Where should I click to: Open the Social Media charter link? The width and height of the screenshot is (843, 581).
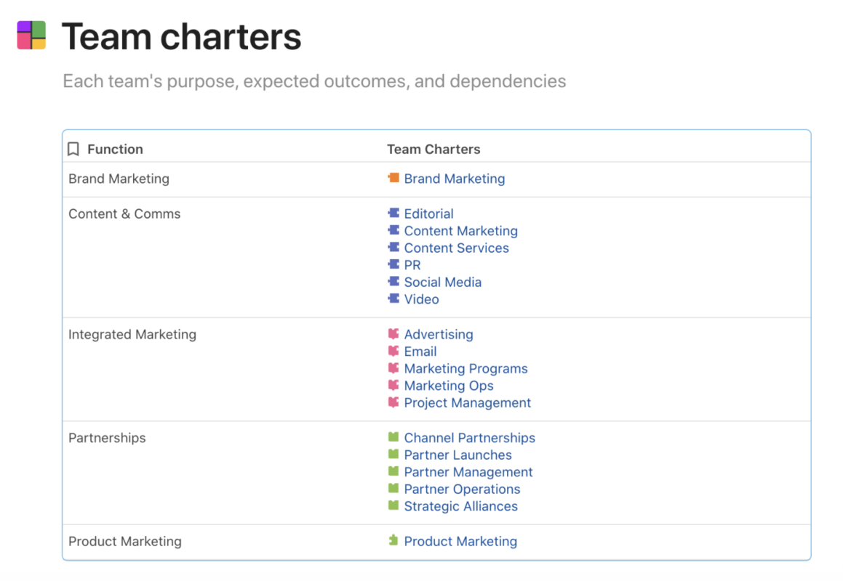tap(442, 282)
